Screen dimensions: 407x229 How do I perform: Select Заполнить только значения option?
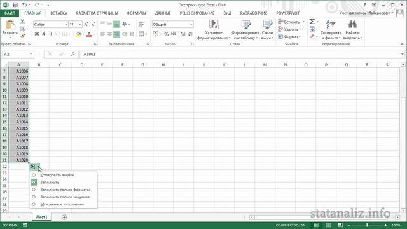click(64, 197)
